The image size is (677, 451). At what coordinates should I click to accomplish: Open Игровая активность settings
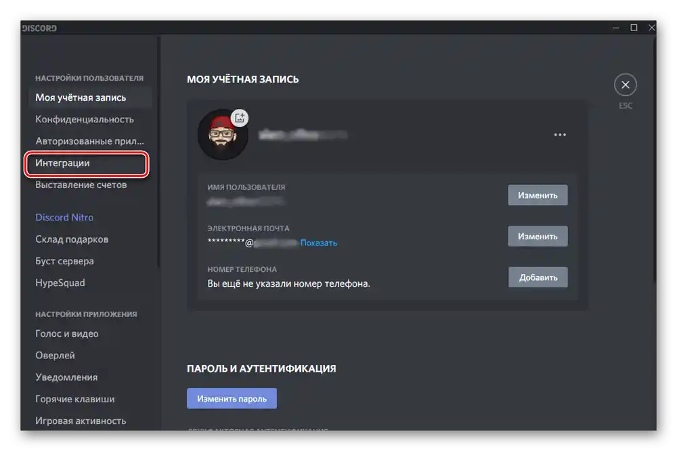click(90, 421)
